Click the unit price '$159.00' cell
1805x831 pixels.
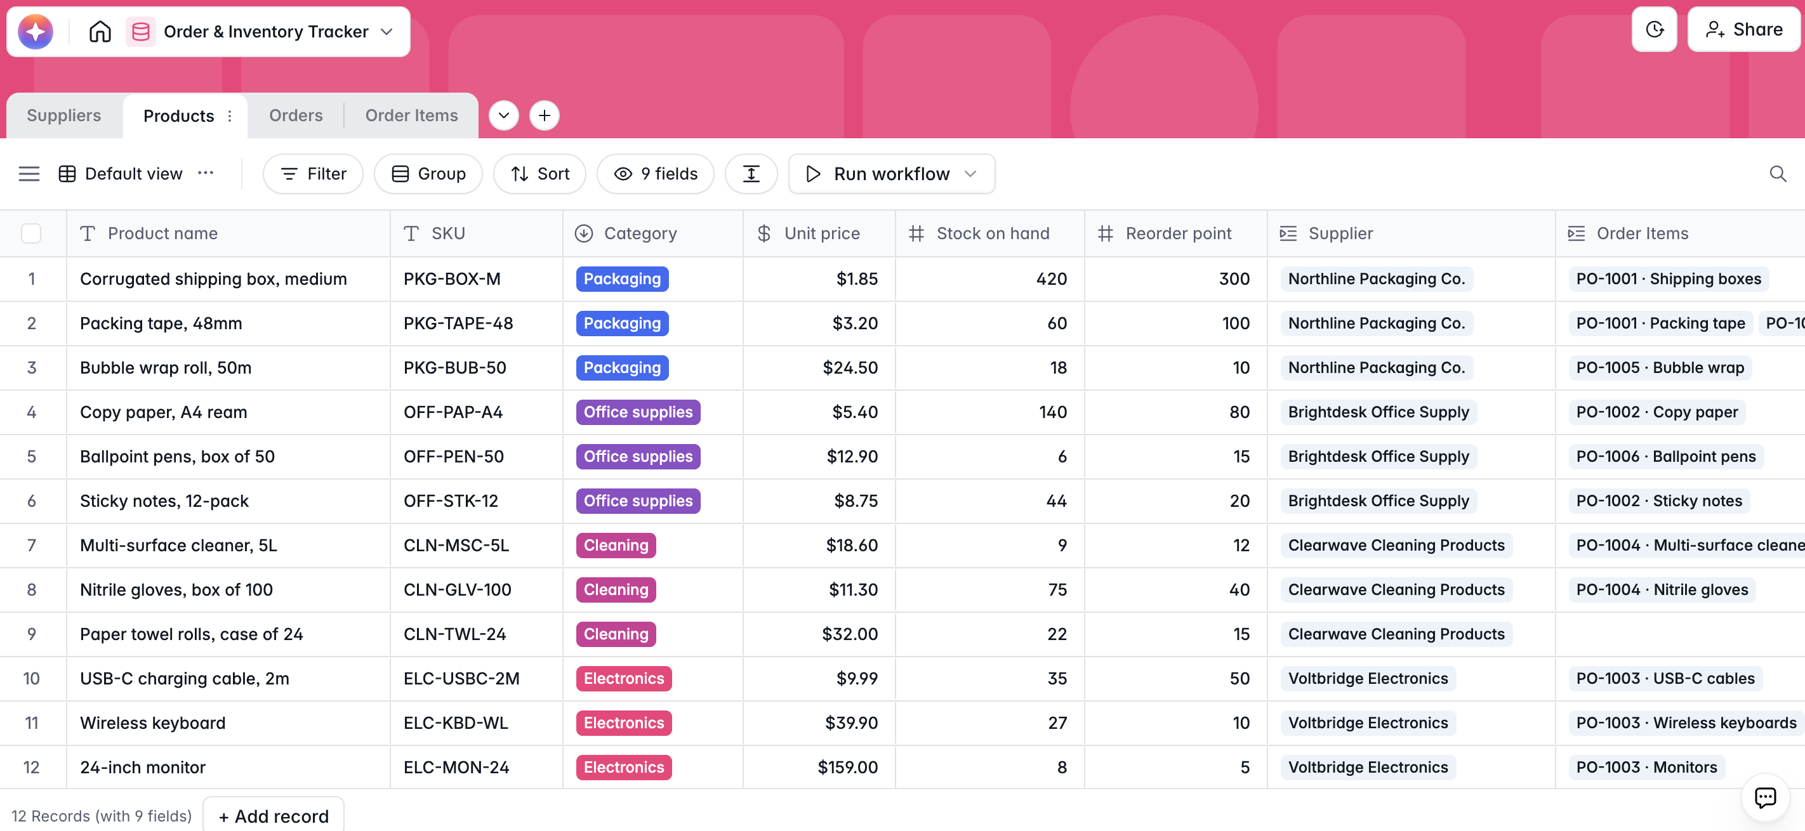point(819,768)
